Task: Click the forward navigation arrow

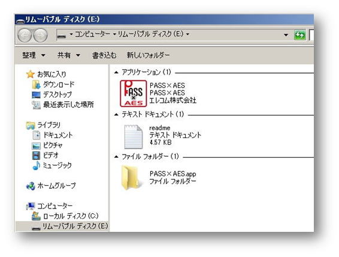Action: coord(40,35)
